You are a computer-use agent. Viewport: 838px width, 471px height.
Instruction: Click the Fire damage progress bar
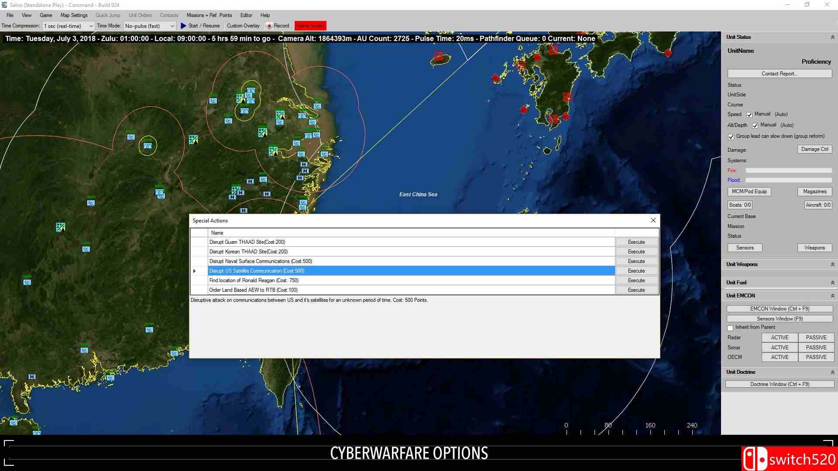pyautogui.click(x=788, y=171)
